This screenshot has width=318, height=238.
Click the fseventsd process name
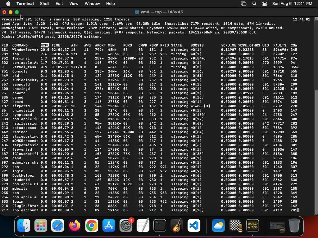[x=22, y=149]
